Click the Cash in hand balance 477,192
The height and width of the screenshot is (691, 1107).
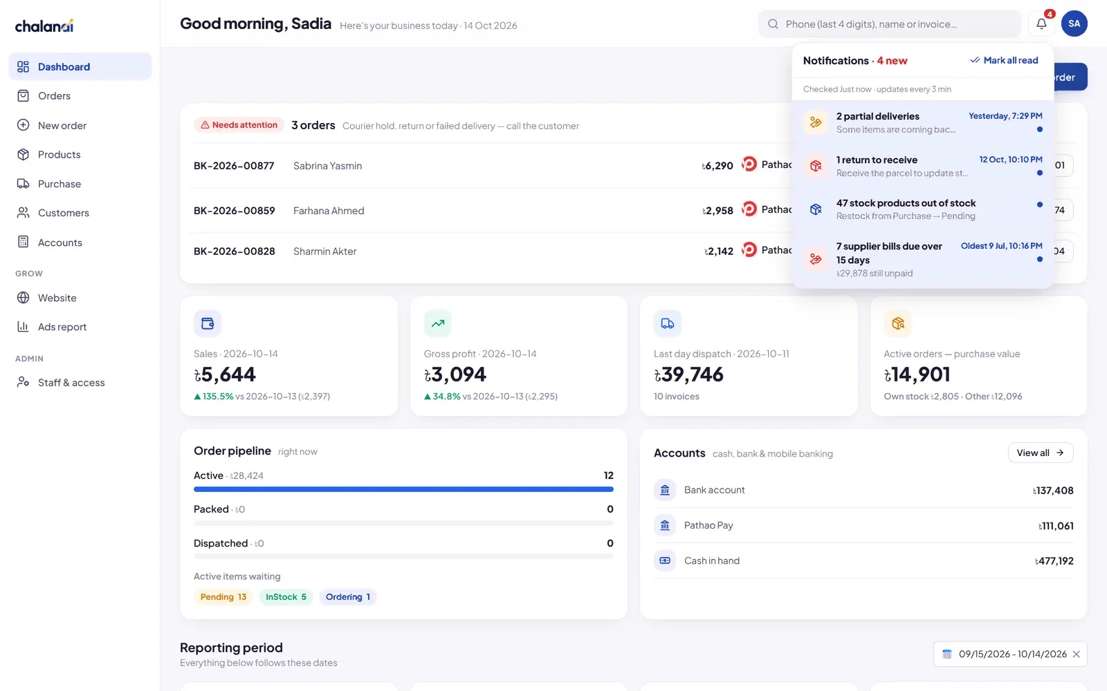[x=1054, y=561]
